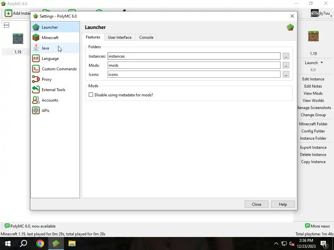Browse for Instances folder
Image resolution: width=334 pixels, height=250 pixels.
pos(286,56)
